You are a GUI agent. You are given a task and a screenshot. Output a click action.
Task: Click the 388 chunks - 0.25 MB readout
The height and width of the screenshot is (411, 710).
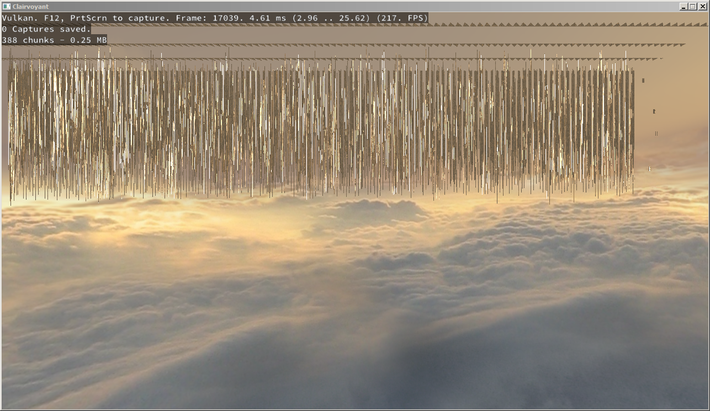tap(52, 40)
